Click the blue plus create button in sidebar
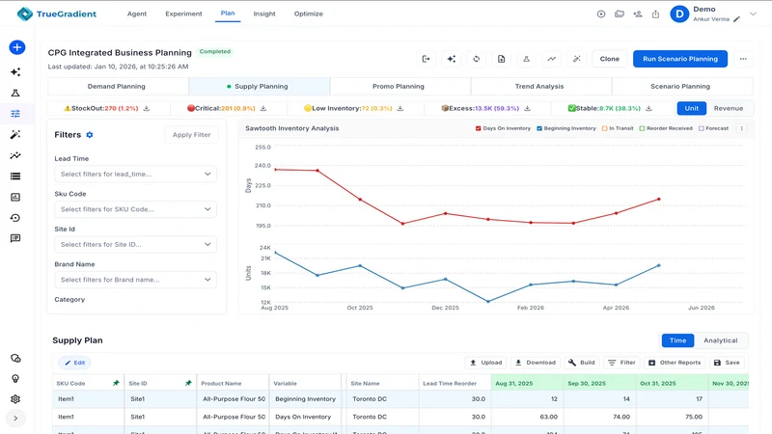The height and width of the screenshot is (434, 772). [x=17, y=47]
